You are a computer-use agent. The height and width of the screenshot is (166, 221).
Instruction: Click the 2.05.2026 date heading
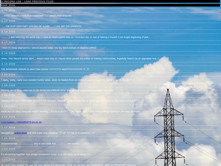click(x=8, y=117)
